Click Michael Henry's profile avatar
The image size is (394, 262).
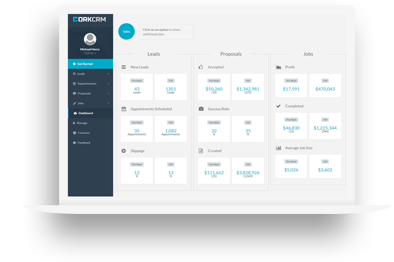point(90,39)
